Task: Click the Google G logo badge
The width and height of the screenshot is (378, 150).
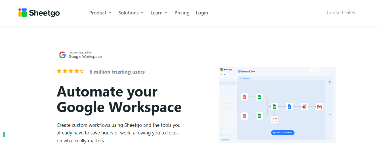Action: click(x=62, y=55)
